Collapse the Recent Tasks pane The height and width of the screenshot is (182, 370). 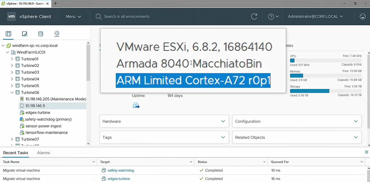pos(367,152)
